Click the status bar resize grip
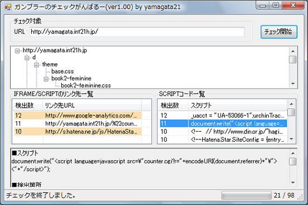Viewport: 308px width, 205px height. (x=300, y=197)
